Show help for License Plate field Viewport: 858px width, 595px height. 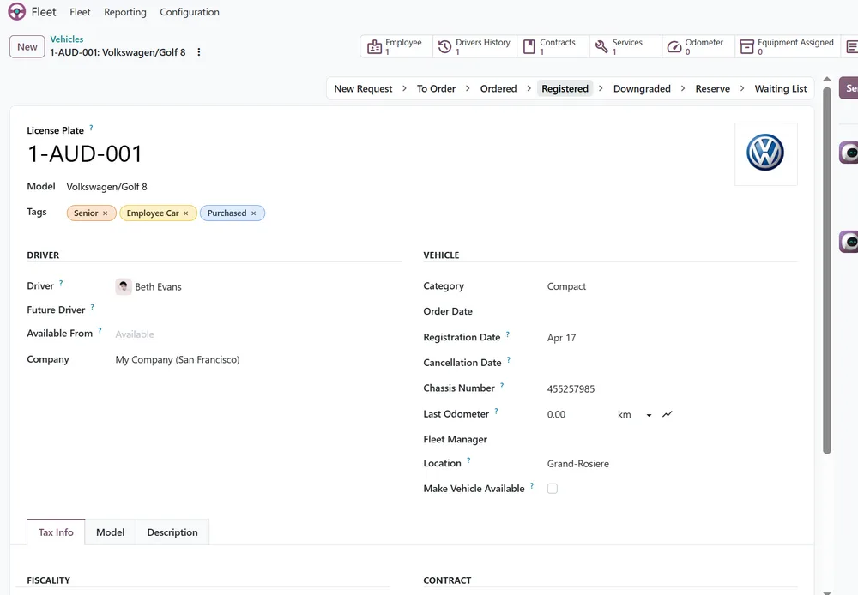coord(92,128)
